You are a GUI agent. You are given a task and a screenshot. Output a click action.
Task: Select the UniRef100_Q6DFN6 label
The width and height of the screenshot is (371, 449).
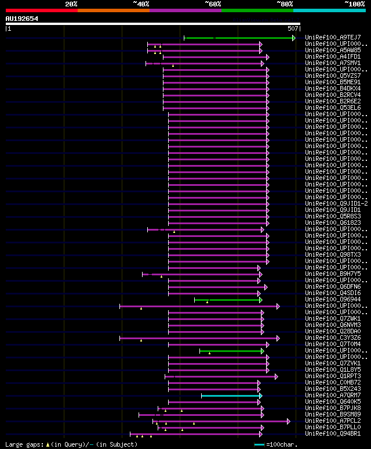click(333, 286)
